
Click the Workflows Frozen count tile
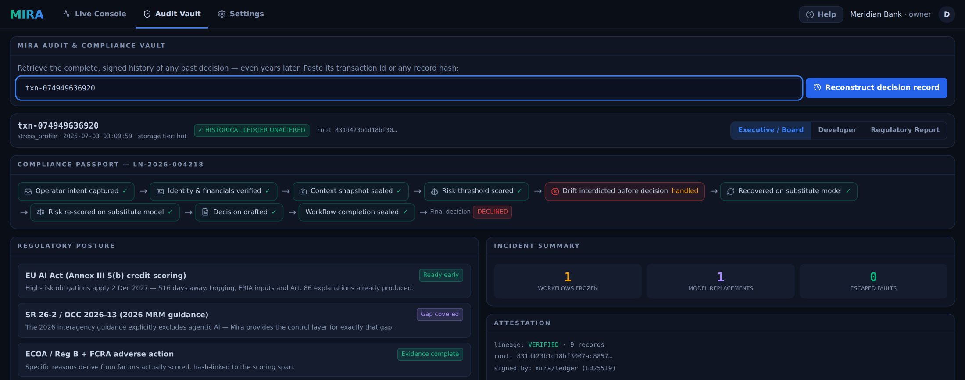click(x=568, y=281)
